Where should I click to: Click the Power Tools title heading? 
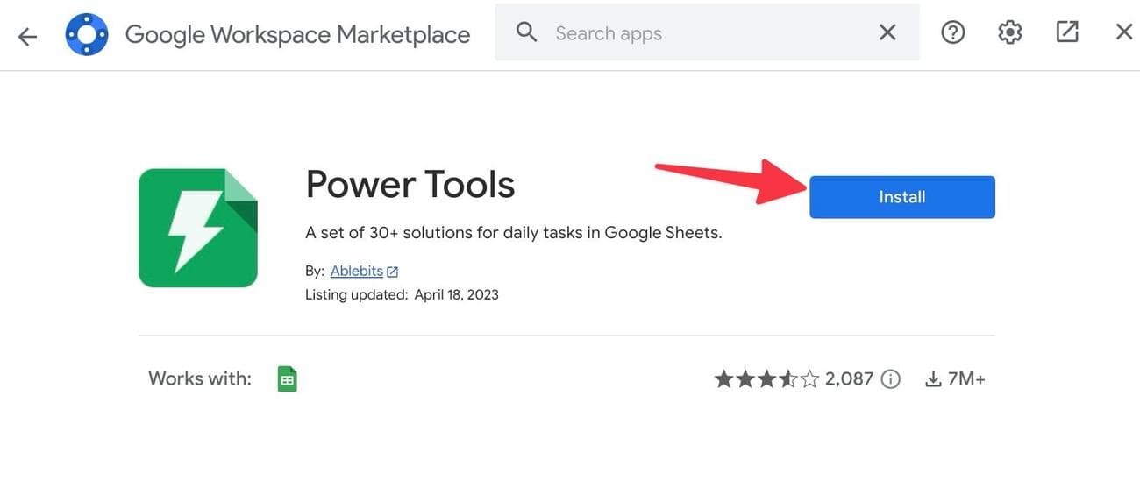[x=410, y=185]
